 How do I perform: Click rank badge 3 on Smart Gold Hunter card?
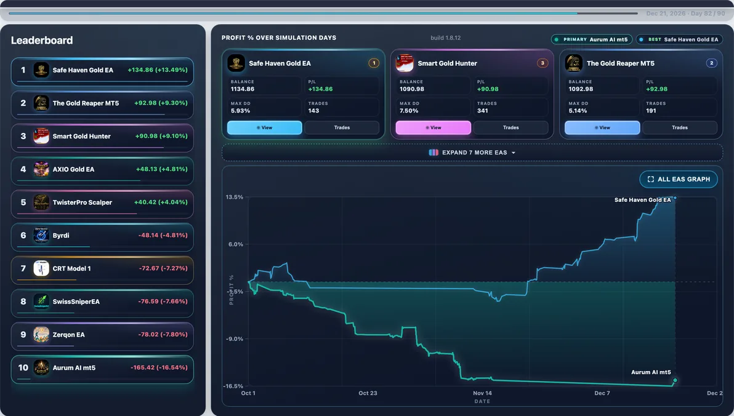(542, 63)
